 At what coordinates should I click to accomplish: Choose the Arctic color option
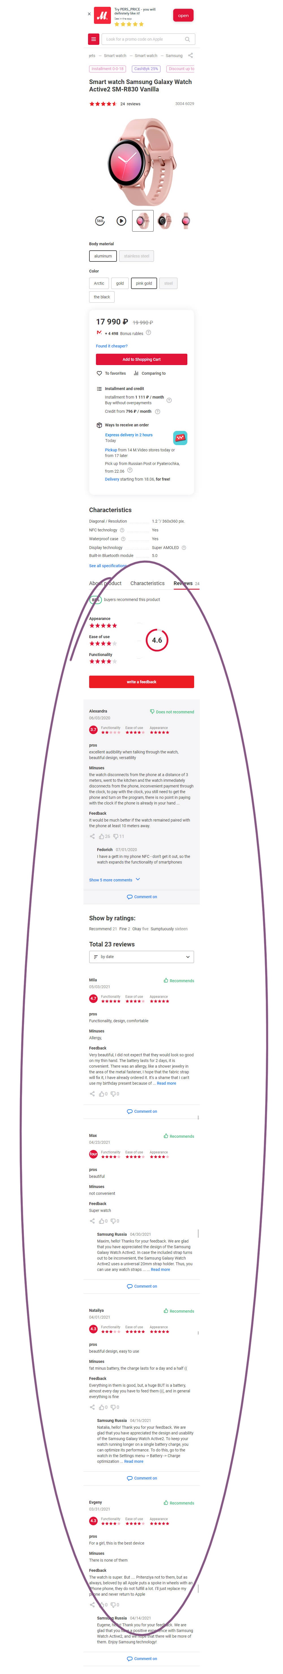click(99, 283)
